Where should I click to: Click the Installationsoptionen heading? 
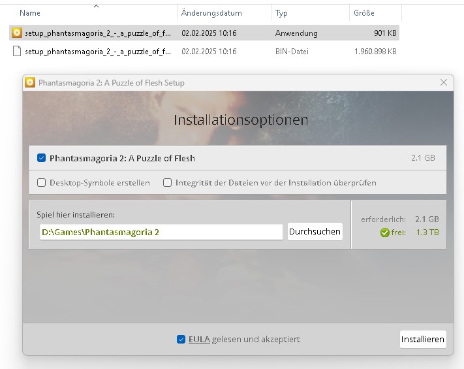click(x=241, y=120)
